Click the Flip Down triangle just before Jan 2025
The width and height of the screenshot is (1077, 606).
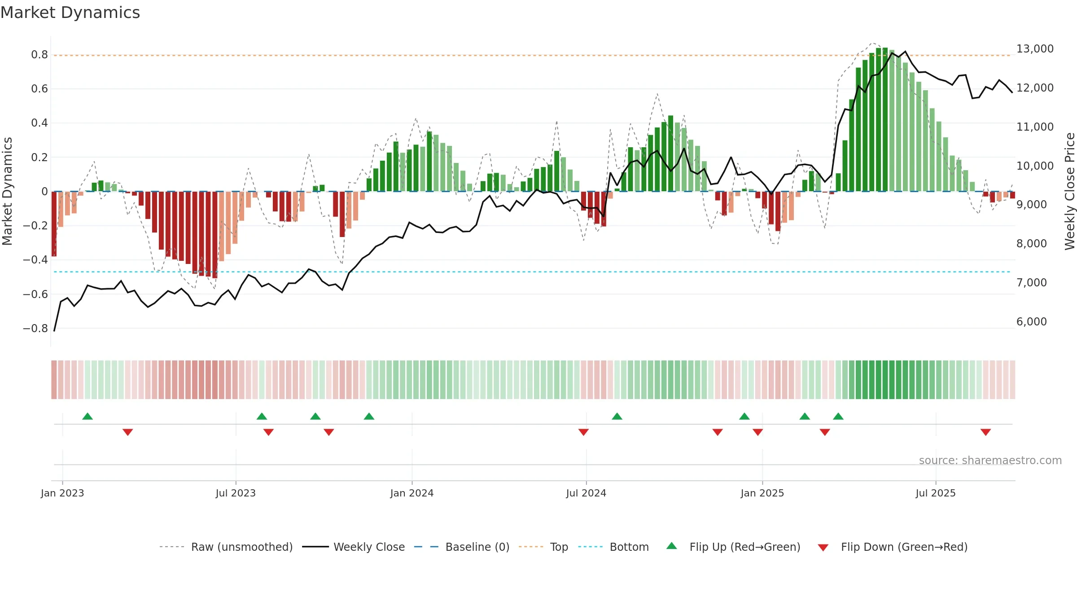click(x=758, y=432)
